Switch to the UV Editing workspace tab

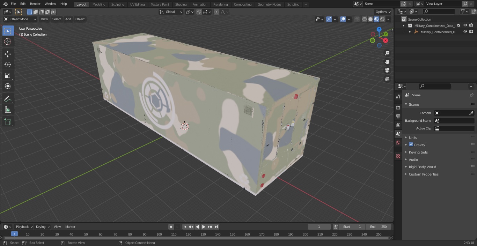point(137,5)
